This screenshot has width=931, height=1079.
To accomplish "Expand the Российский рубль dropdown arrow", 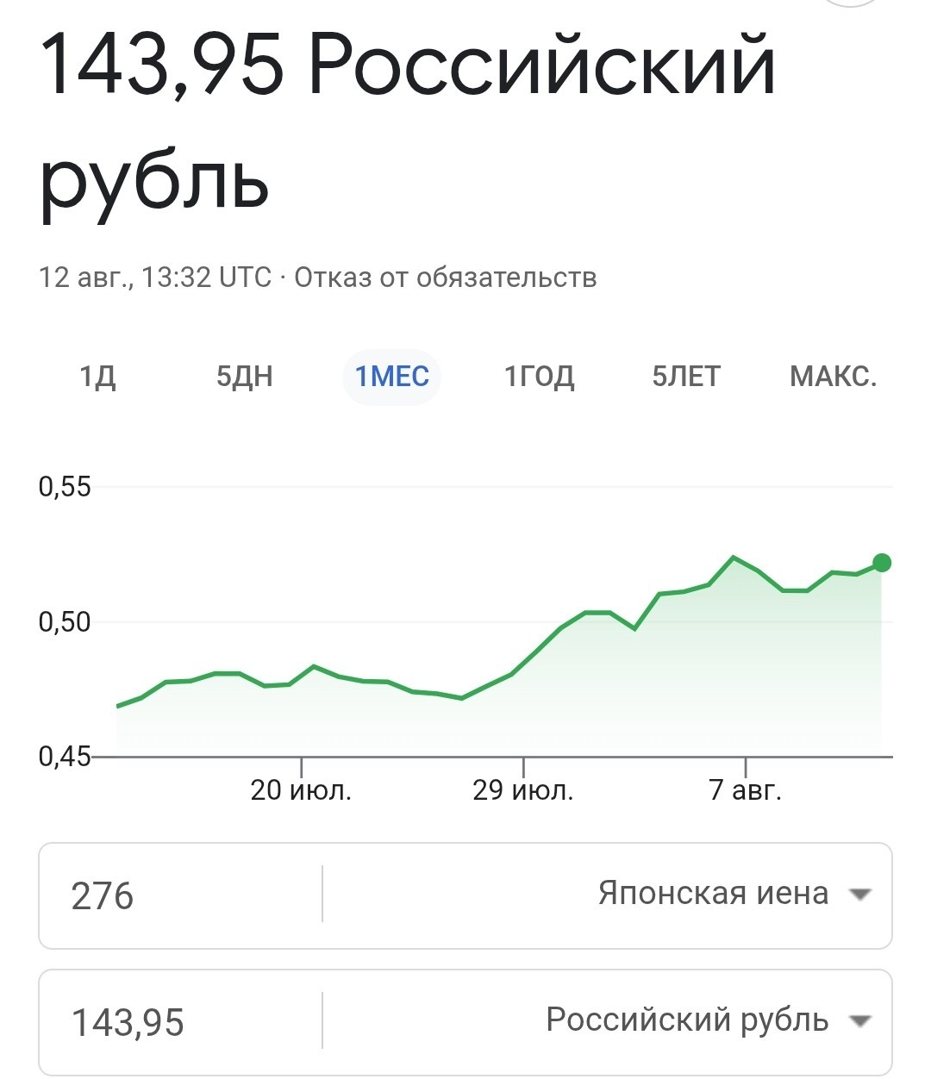I will 859,1021.
